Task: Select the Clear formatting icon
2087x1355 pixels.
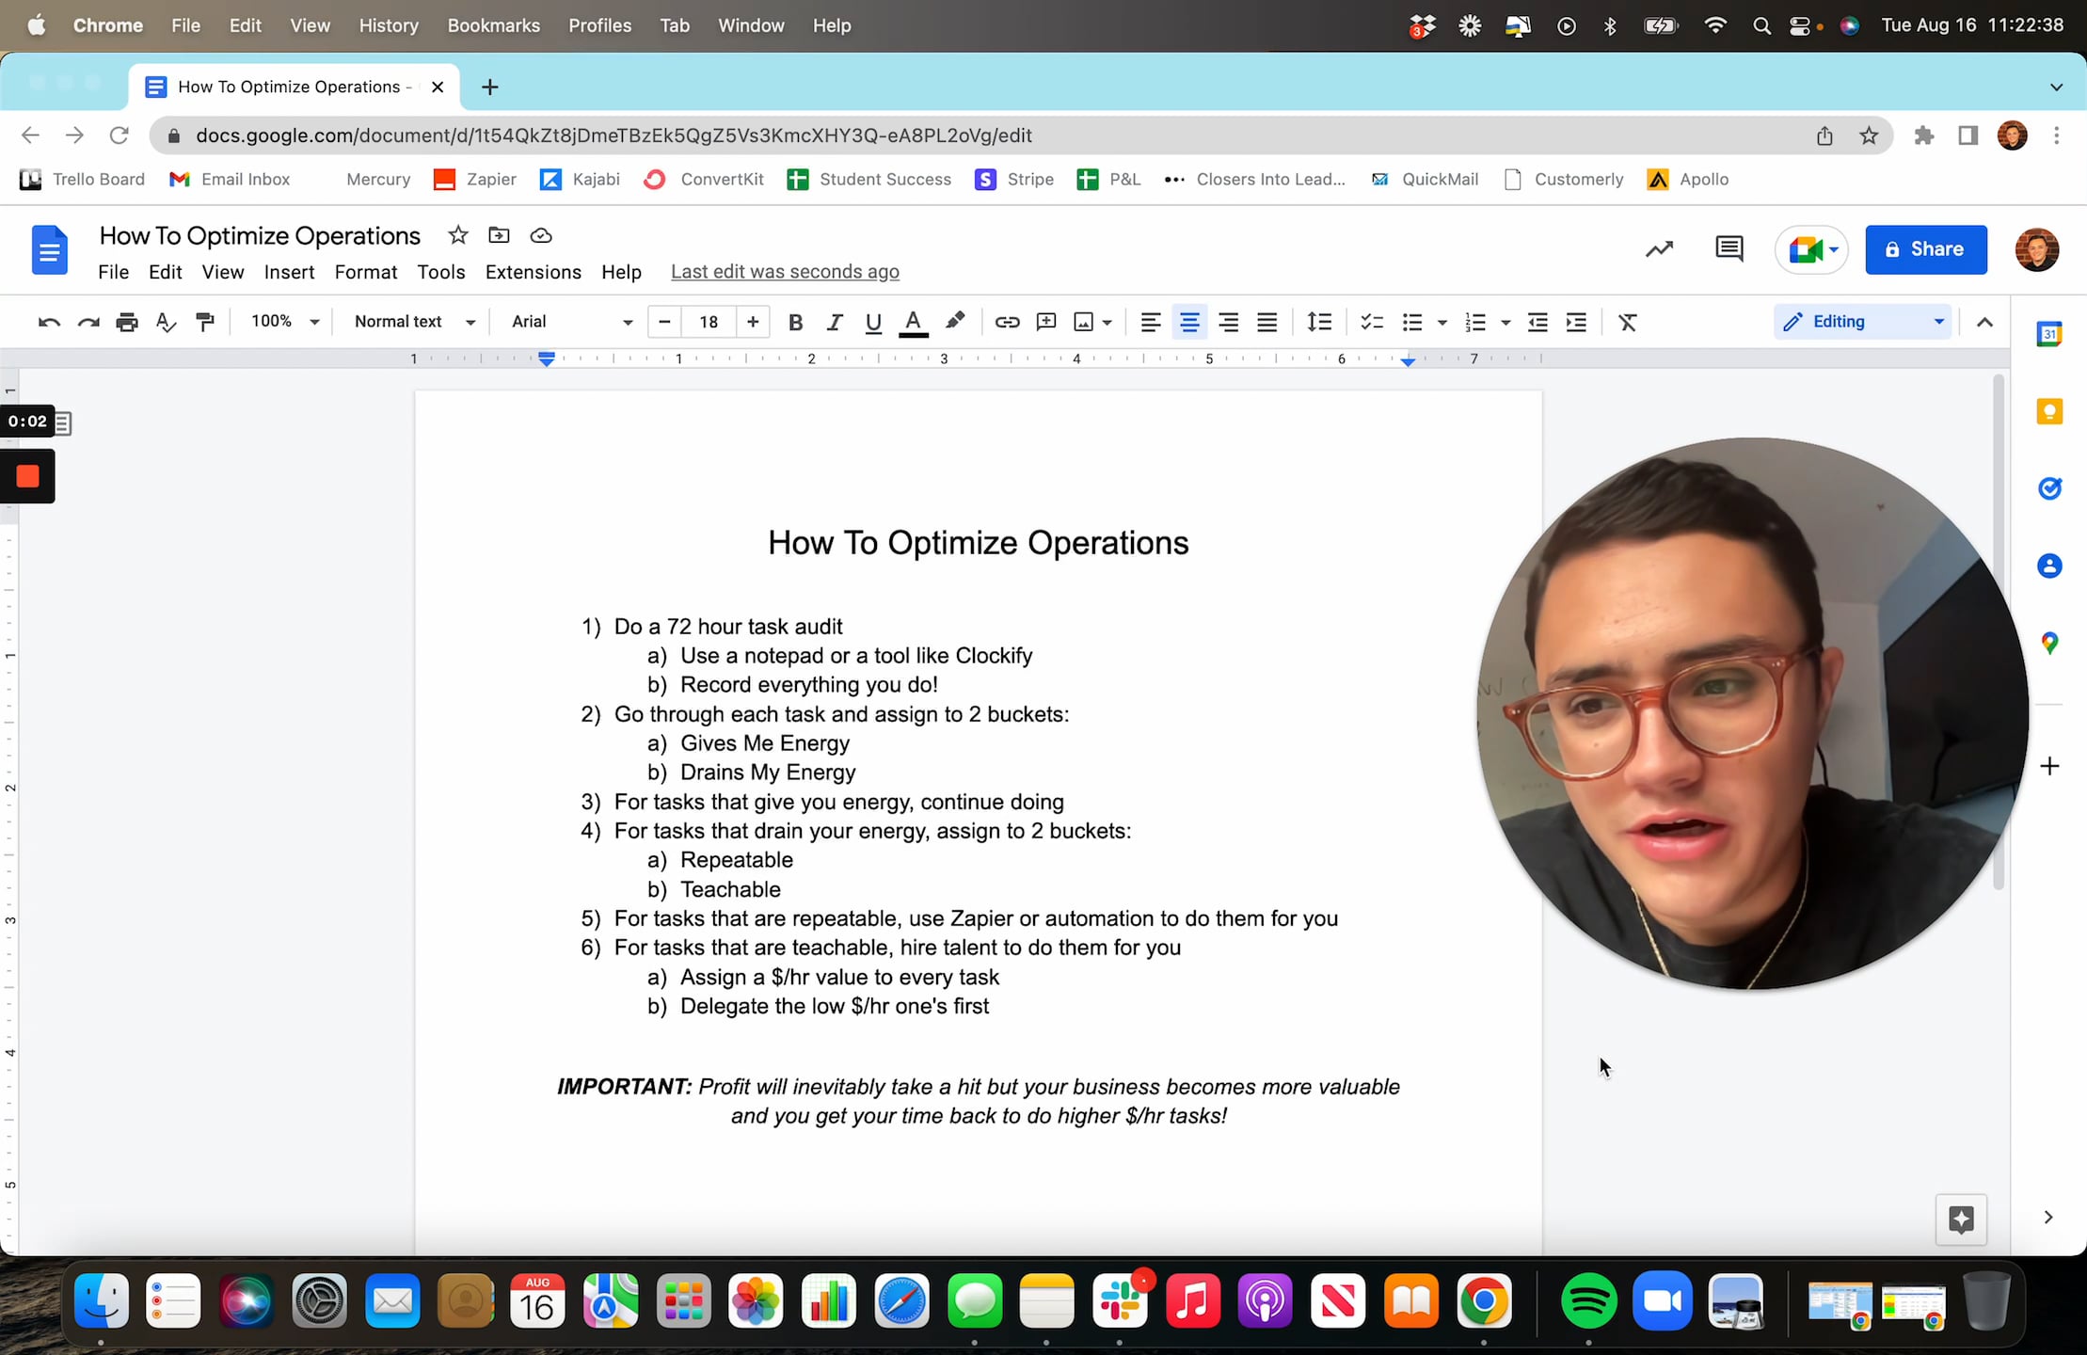Action: (x=1628, y=322)
